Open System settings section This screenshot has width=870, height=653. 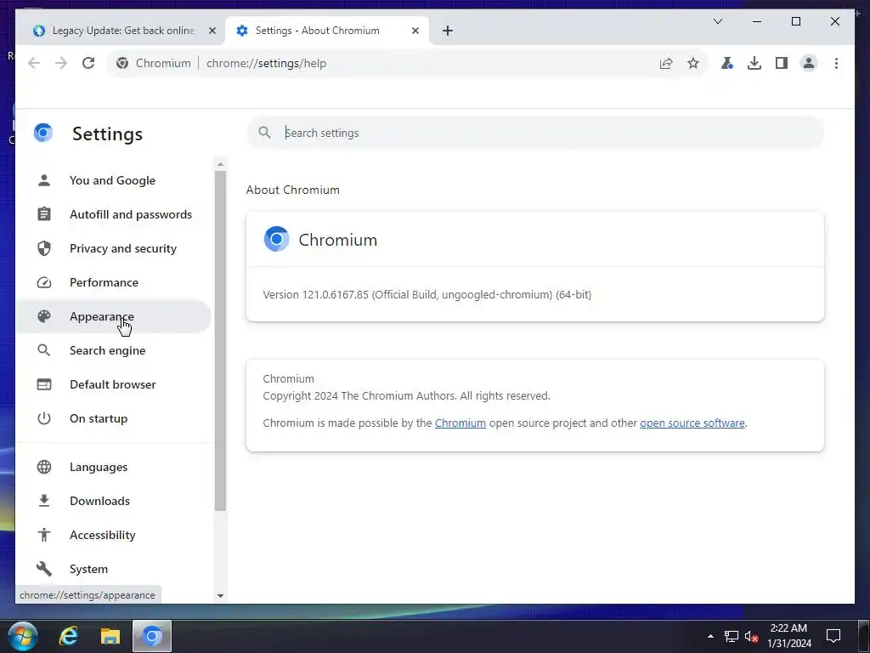click(113, 569)
